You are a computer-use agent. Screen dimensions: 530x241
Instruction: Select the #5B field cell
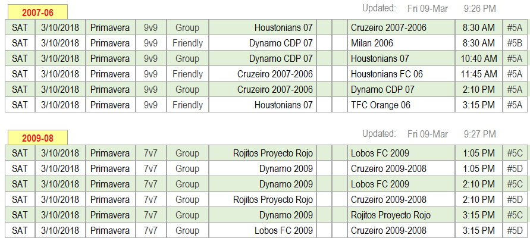pos(515,43)
